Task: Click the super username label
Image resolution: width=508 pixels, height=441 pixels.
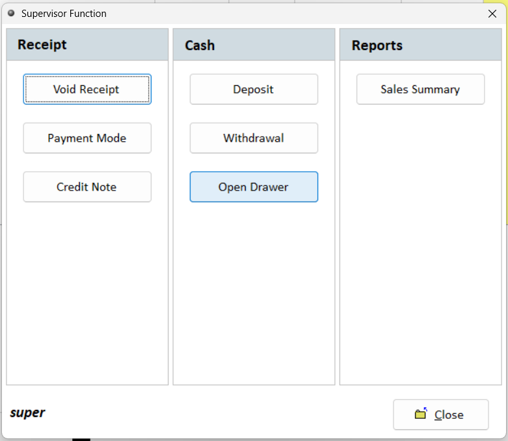Action: (27, 413)
